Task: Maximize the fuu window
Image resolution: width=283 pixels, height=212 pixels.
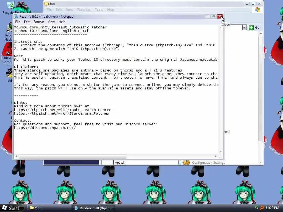Action: point(253,4)
